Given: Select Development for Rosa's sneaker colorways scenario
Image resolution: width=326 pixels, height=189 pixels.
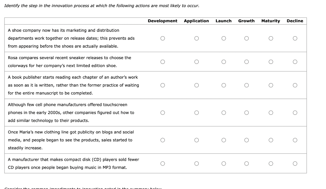Looking at the screenshot, I should (x=163, y=62).
